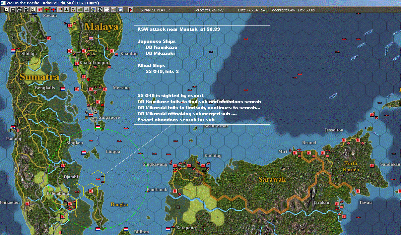Image resolution: width=401 pixels, height=235 pixels.
Task: Select the Japanese base icon at Sandakan
Action: pos(372,166)
